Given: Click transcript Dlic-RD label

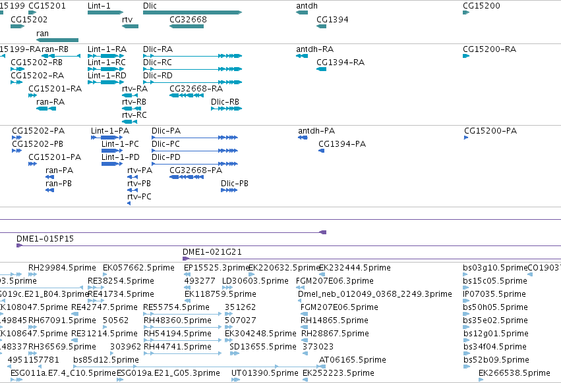Looking at the screenshot, I should [x=158, y=76].
